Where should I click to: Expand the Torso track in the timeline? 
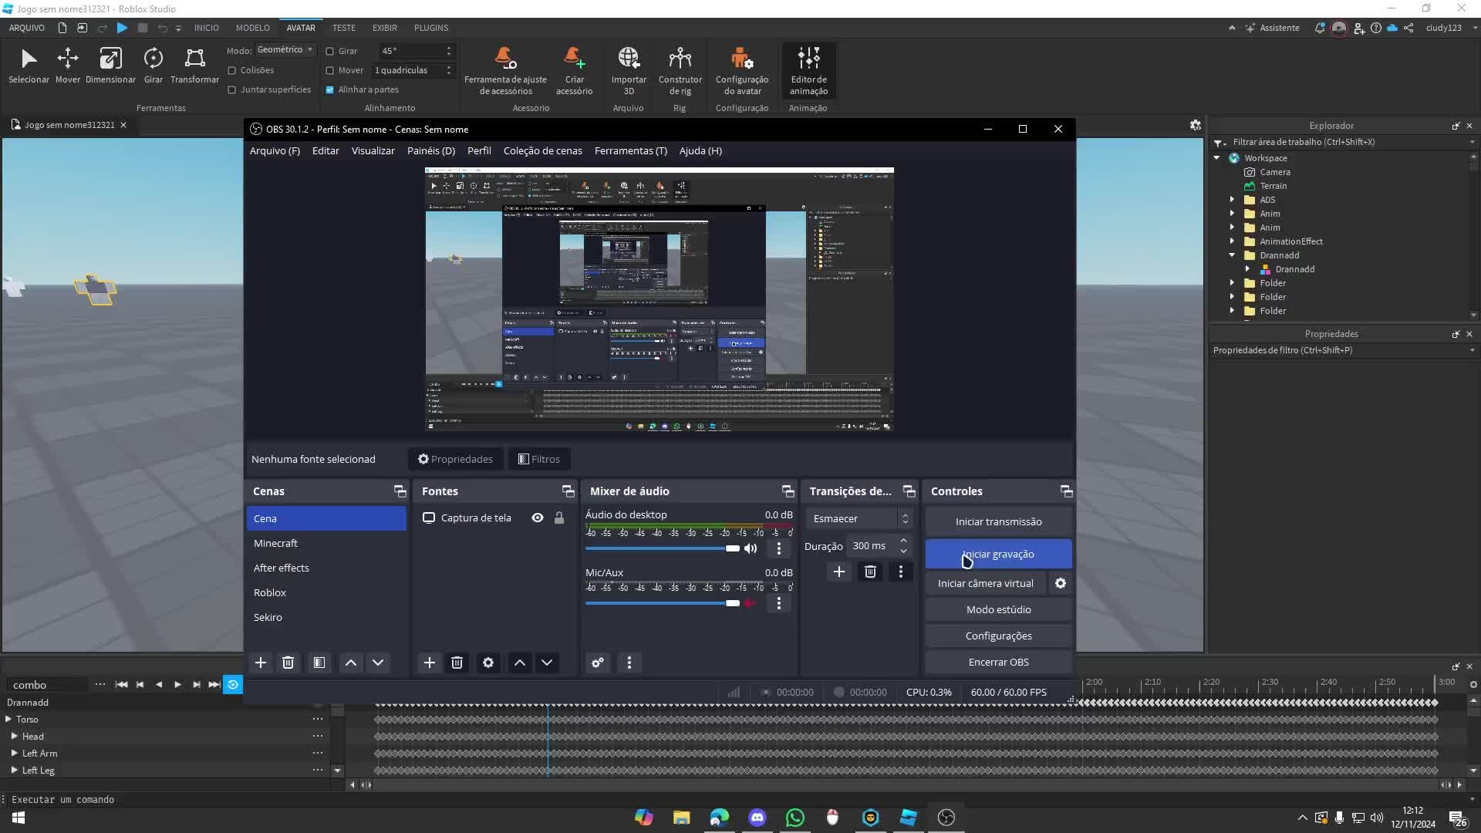click(x=9, y=719)
